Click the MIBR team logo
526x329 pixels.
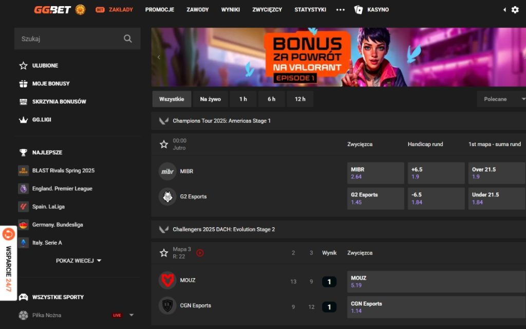point(167,172)
